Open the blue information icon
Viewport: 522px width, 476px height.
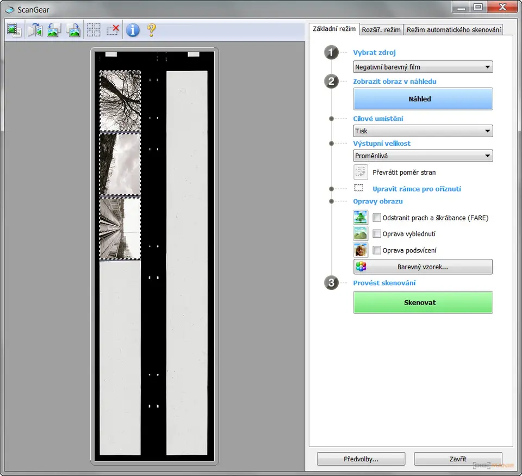133,30
